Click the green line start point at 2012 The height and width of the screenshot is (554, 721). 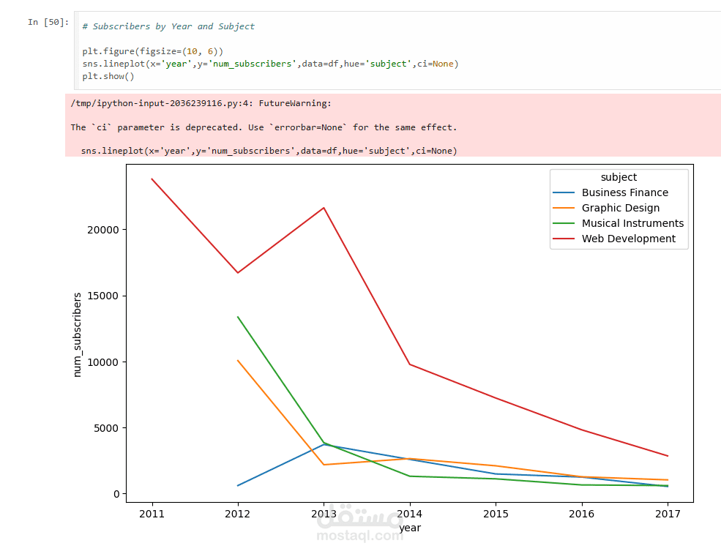click(x=238, y=317)
